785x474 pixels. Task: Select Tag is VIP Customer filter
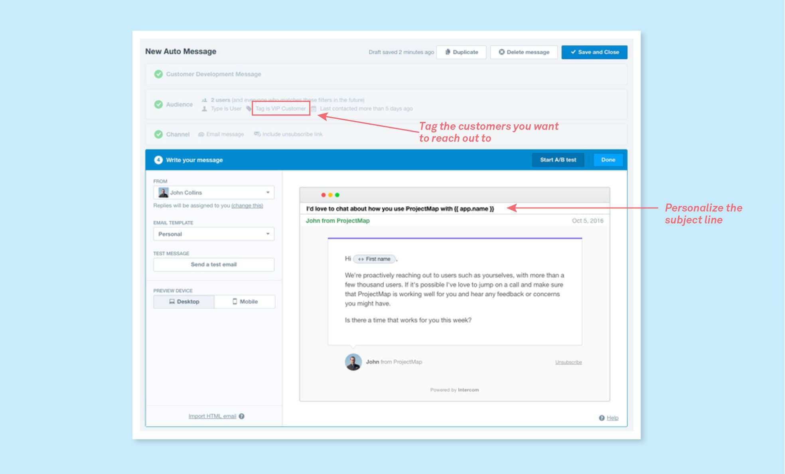(x=281, y=109)
